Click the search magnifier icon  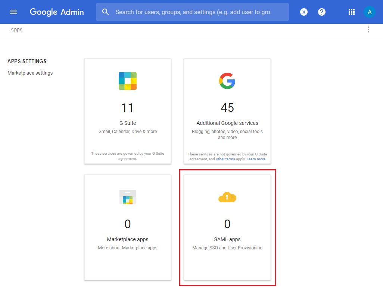105,12
